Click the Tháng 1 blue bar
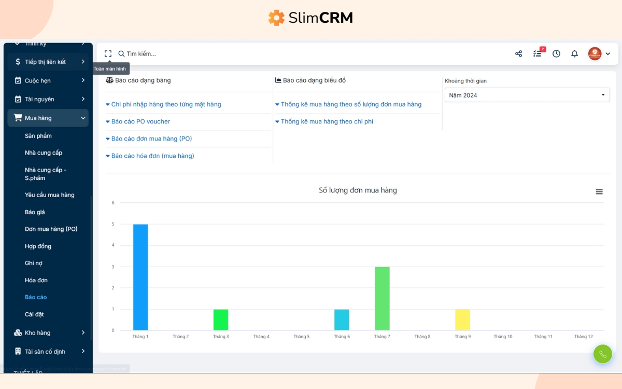This screenshot has height=389, width=622. click(x=140, y=277)
